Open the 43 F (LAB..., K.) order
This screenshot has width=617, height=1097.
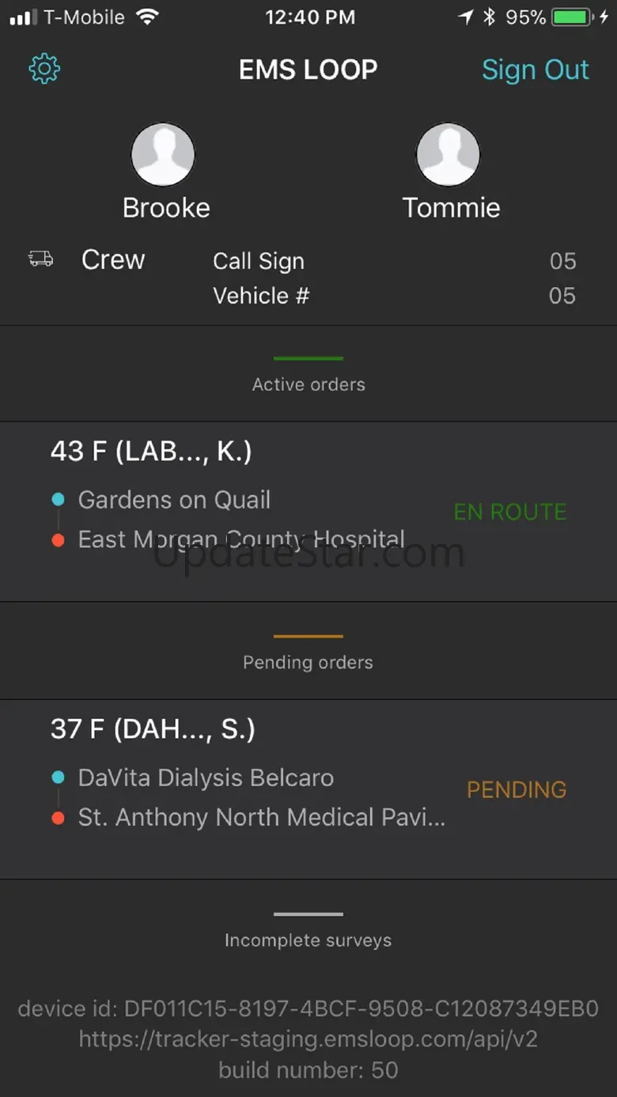308,512
